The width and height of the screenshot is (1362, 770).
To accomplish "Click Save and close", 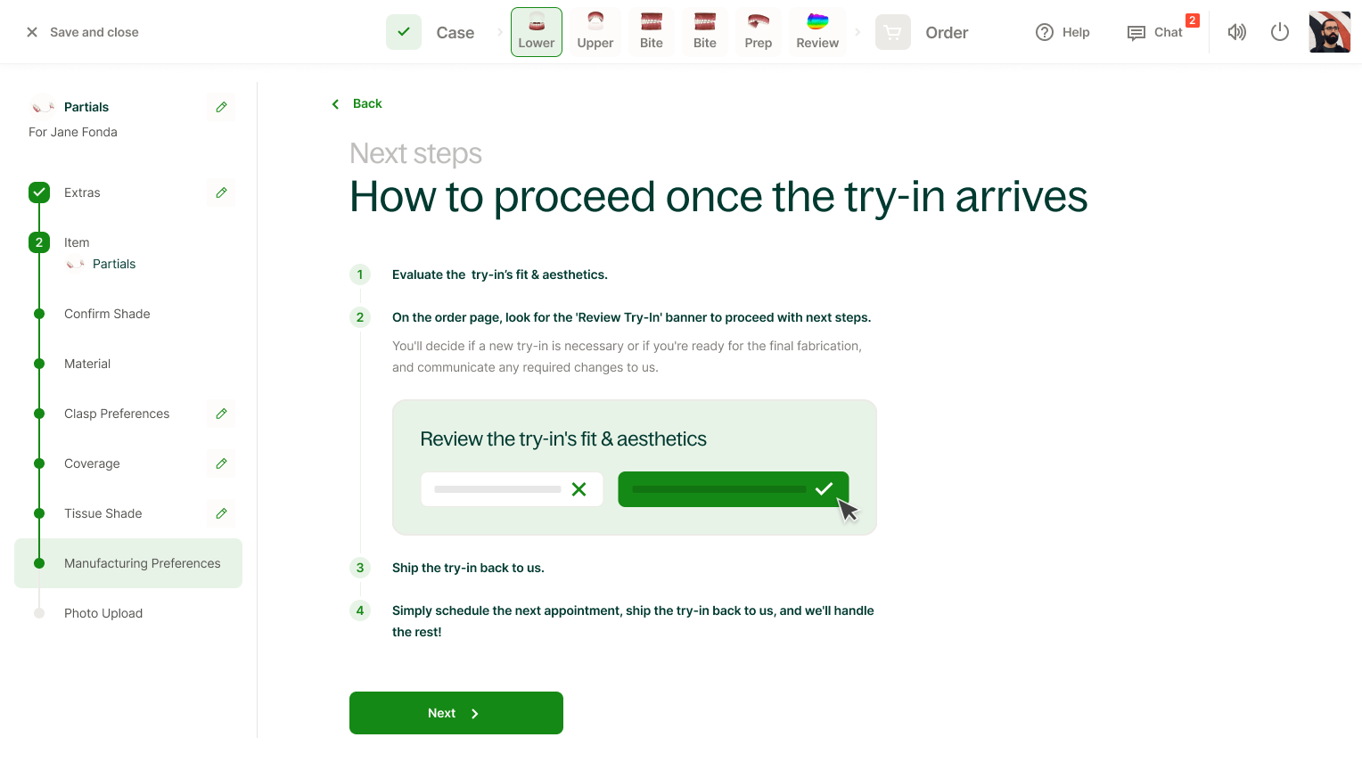I will (x=82, y=32).
